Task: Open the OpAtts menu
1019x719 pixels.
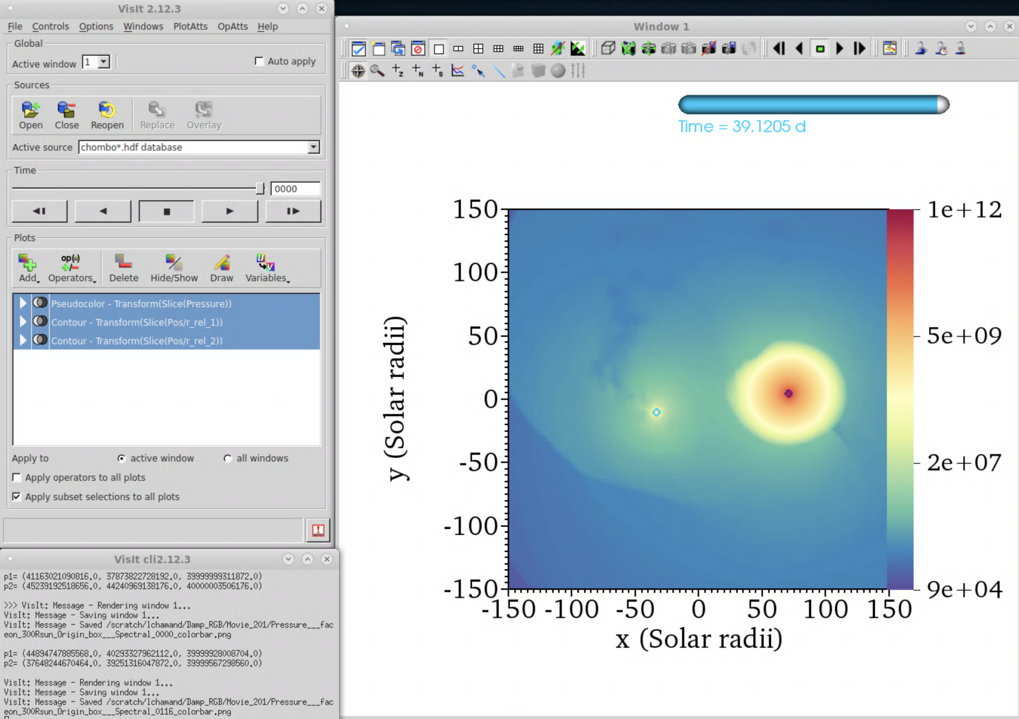Action: tap(233, 26)
